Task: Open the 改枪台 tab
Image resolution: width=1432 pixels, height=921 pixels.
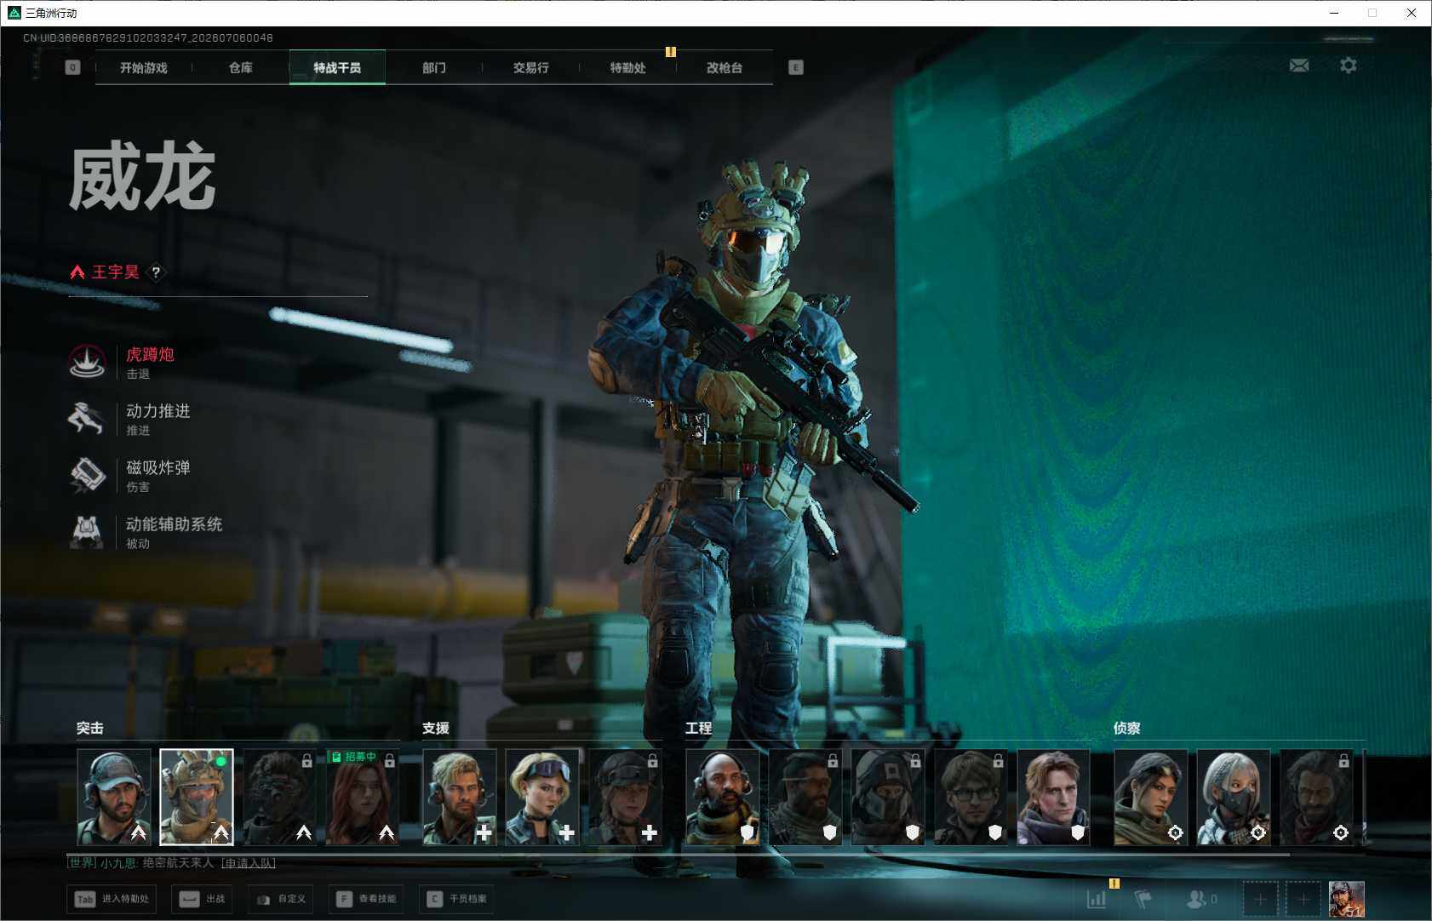Action: coord(725,67)
